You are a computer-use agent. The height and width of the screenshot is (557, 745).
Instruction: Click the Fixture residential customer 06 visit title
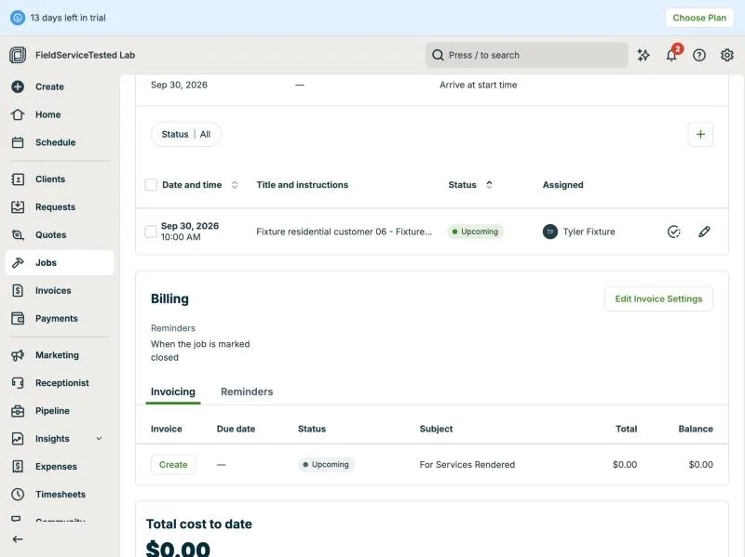[344, 232]
